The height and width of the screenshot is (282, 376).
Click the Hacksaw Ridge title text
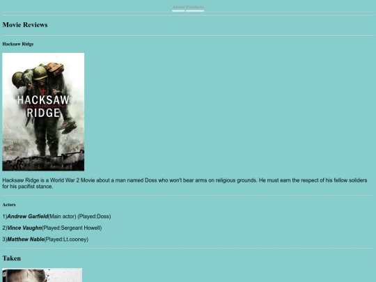(18, 44)
